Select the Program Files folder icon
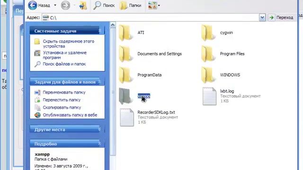The height and width of the screenshot is (170, 303). 208,54
